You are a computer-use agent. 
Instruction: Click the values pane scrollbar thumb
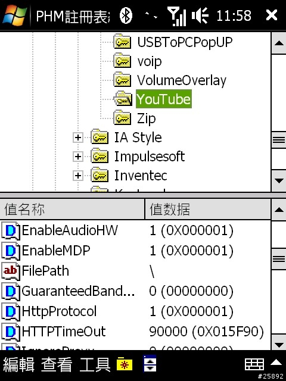point(279,258)
